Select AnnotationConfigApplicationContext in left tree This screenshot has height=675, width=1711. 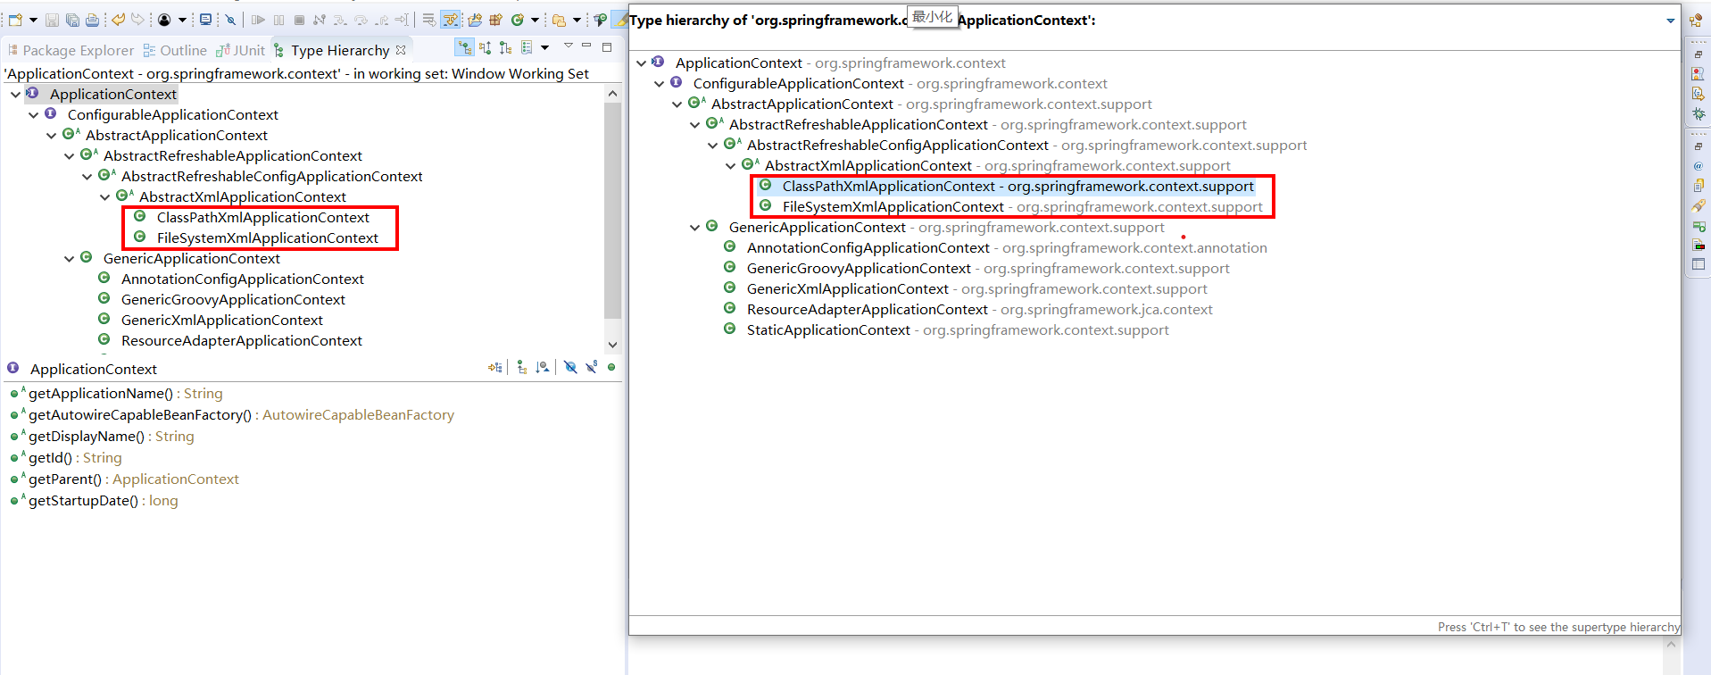pos(242,279)
